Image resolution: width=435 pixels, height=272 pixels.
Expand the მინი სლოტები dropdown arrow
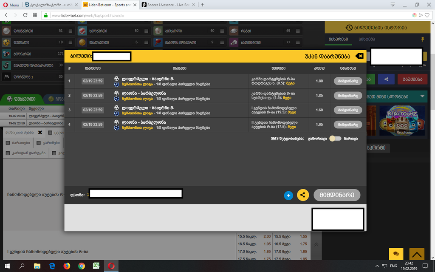[x=422, y=96]
